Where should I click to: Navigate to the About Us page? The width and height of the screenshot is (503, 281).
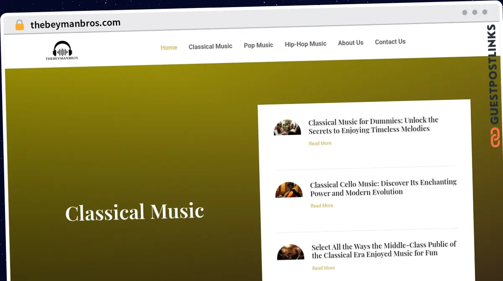350,43
